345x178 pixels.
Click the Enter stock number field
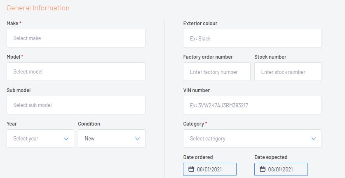tap(288, 72)
